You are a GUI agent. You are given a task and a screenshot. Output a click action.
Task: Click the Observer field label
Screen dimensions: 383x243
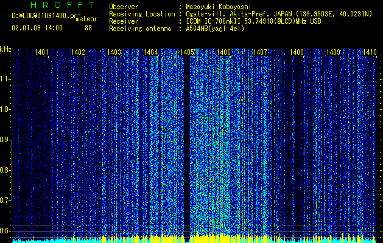124,7
